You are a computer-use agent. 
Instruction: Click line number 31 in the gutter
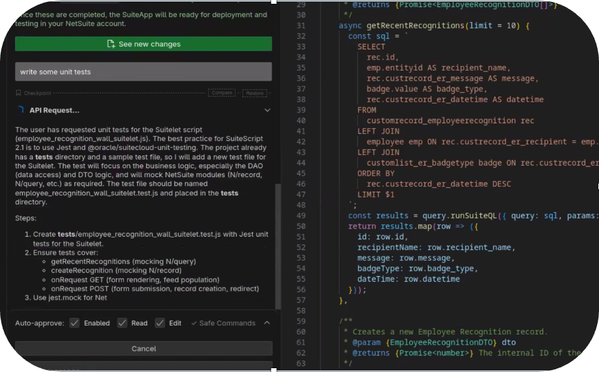click(301, 25)
